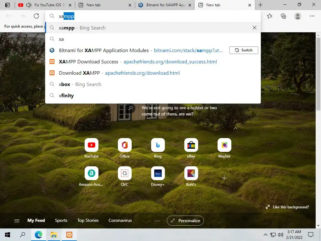This screenshot has width=321, height=241.
Task: Open the Collections icon
Action: click(283, 16)
